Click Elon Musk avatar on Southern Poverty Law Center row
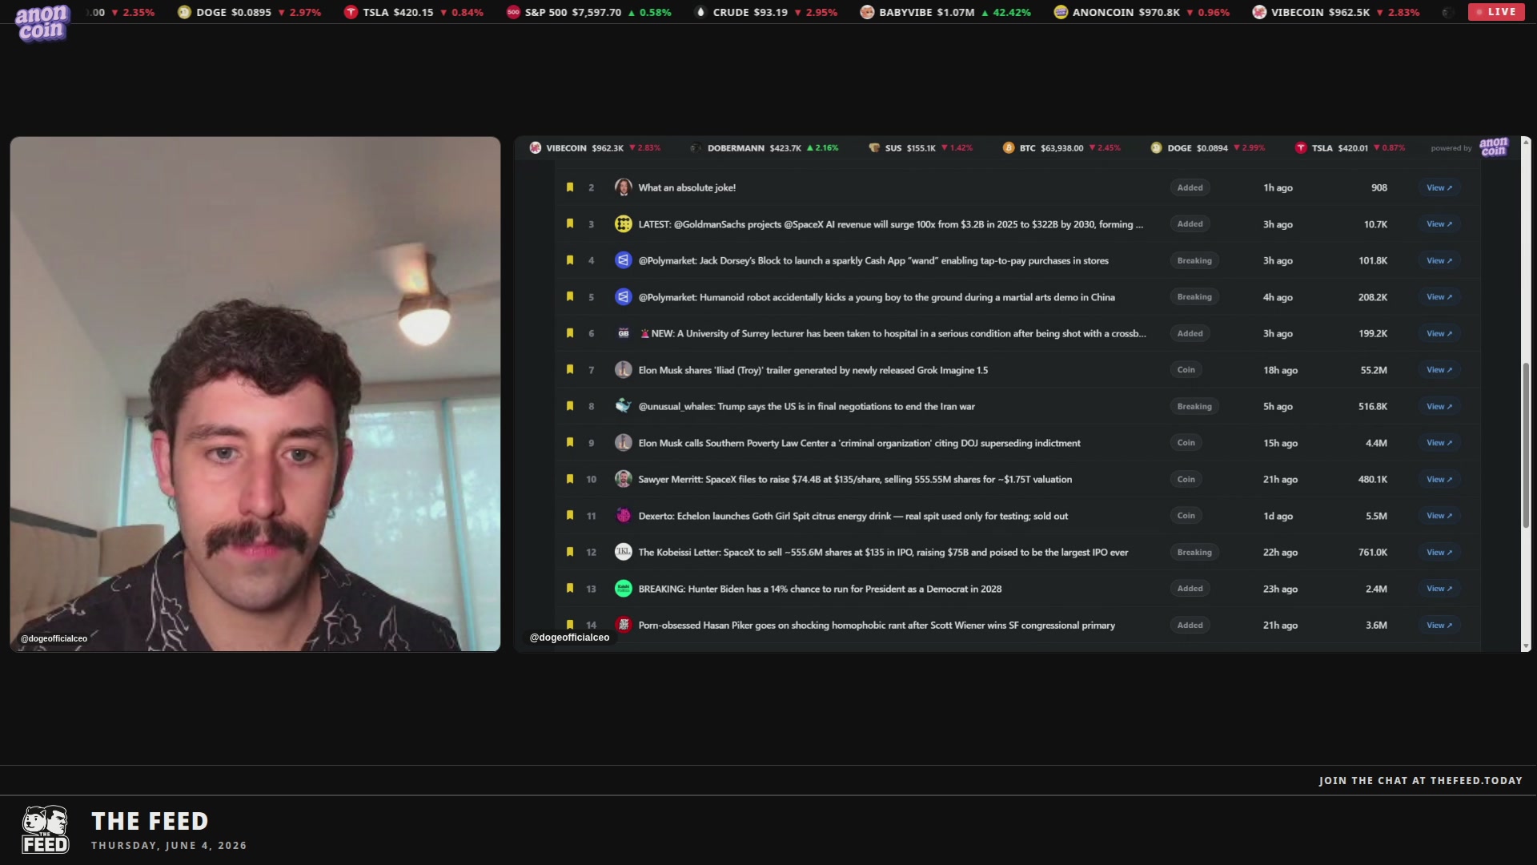 [x=623, y=443]
